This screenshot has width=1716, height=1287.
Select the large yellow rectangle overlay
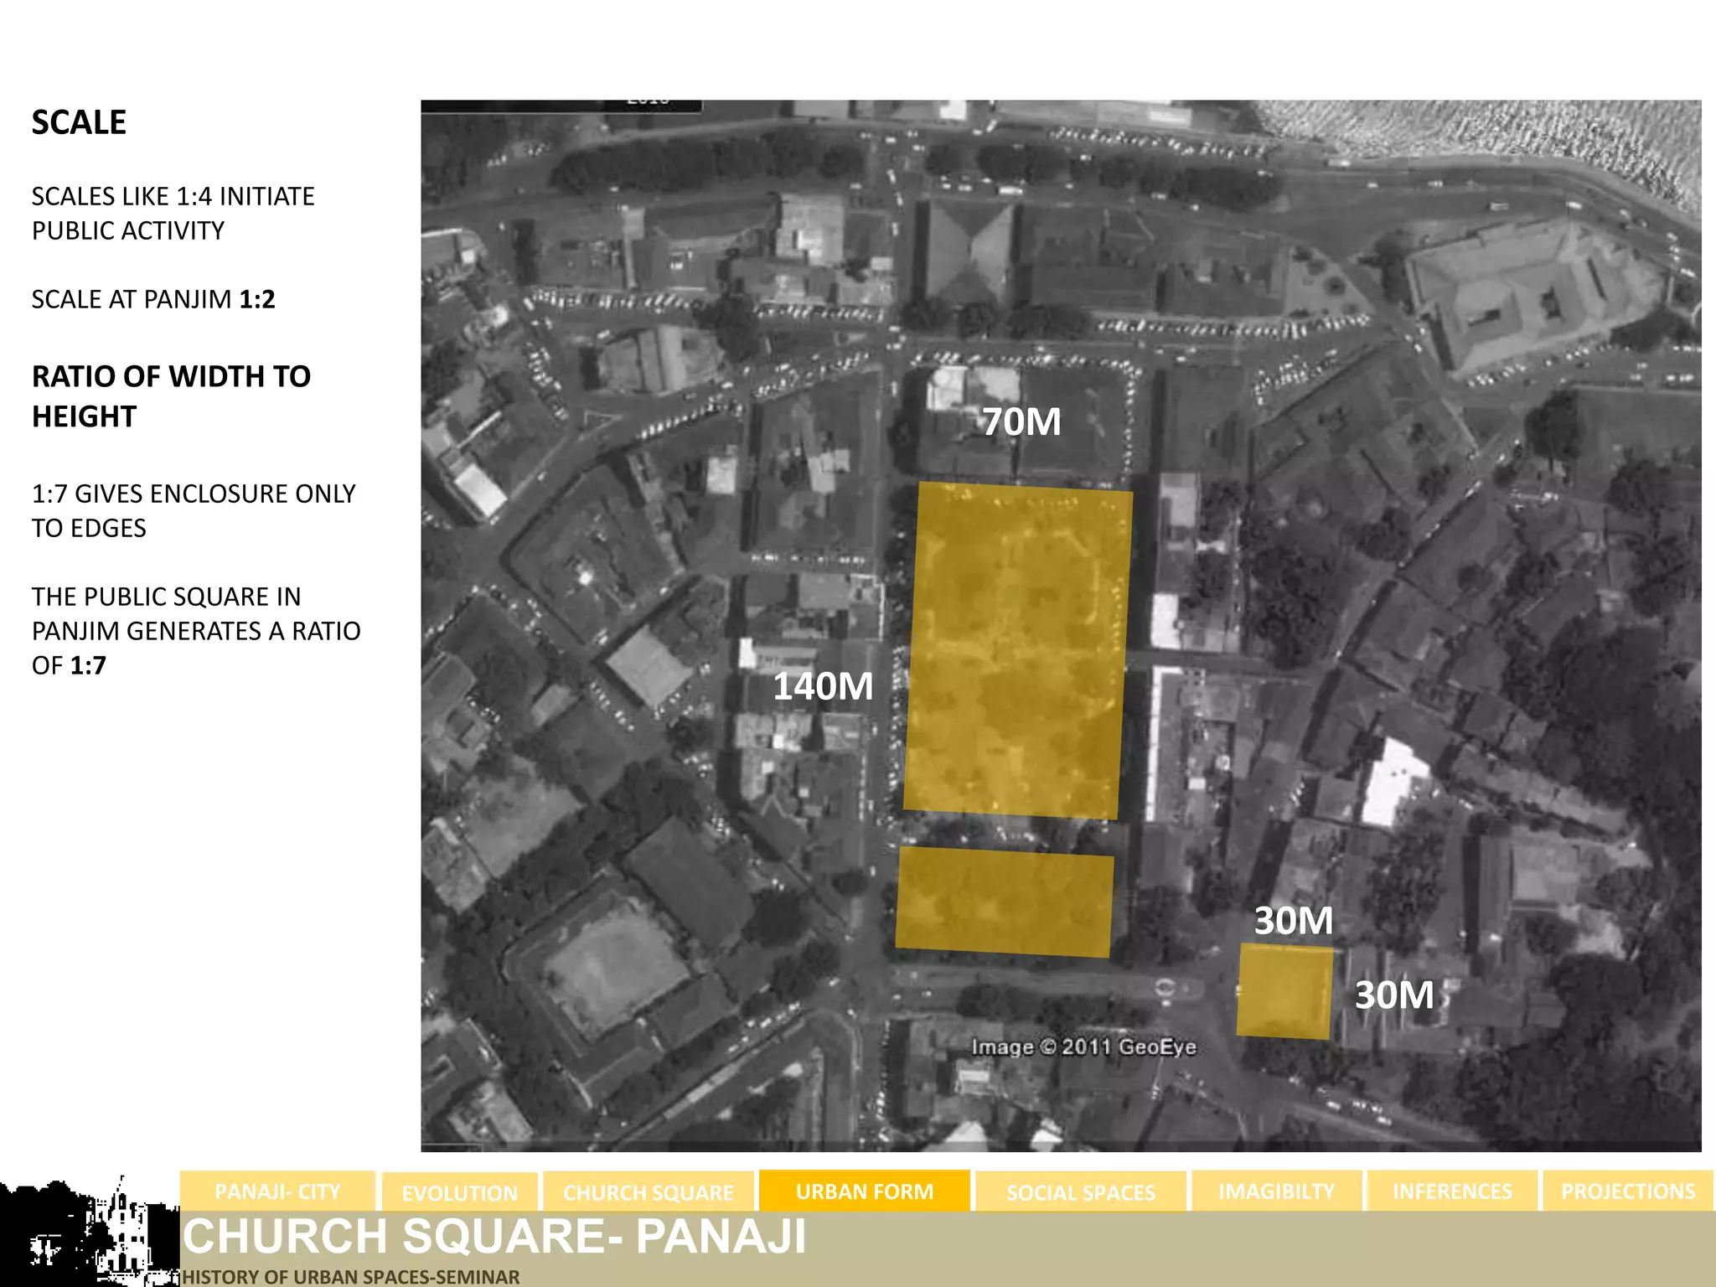pyautogui.click(x=1018, y=650)
